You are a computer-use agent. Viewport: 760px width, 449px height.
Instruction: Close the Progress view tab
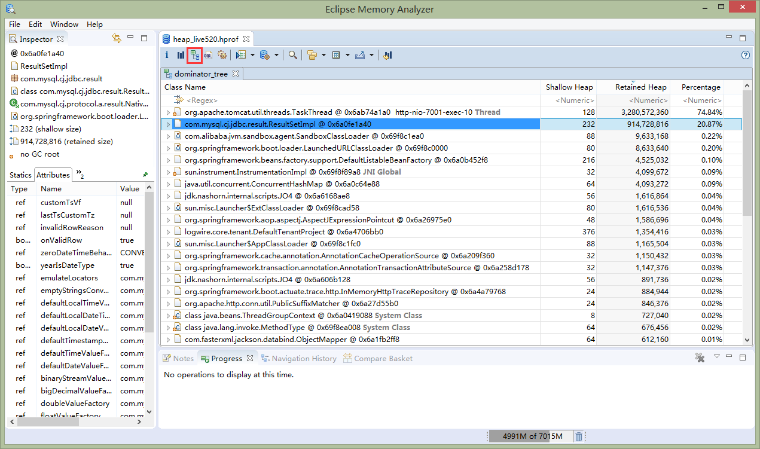[x=251, y=359]
